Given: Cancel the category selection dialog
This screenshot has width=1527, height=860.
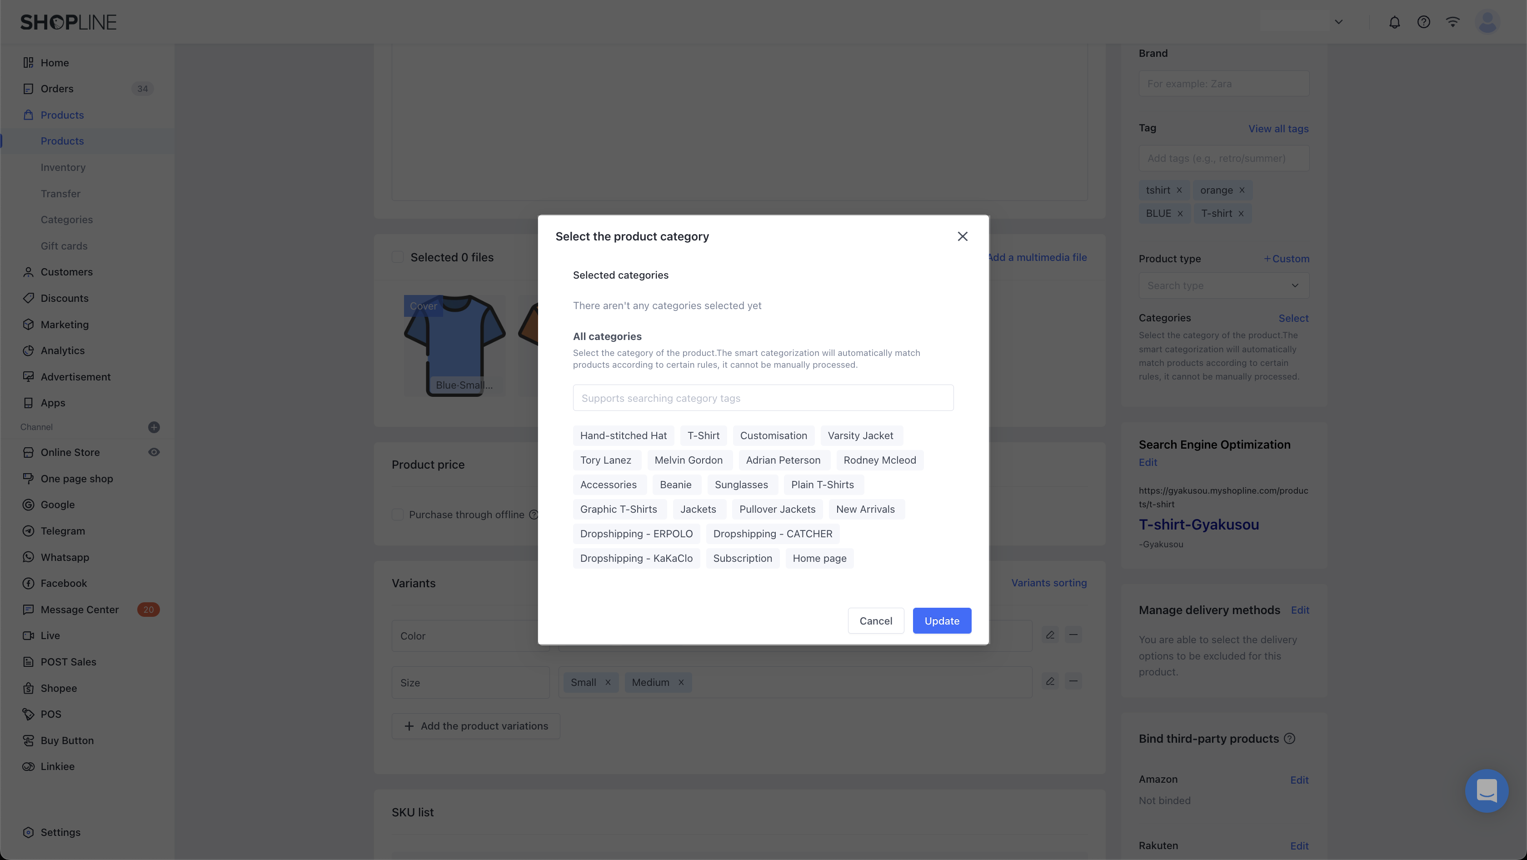Looking at the screenshot, I should [876, 620].
